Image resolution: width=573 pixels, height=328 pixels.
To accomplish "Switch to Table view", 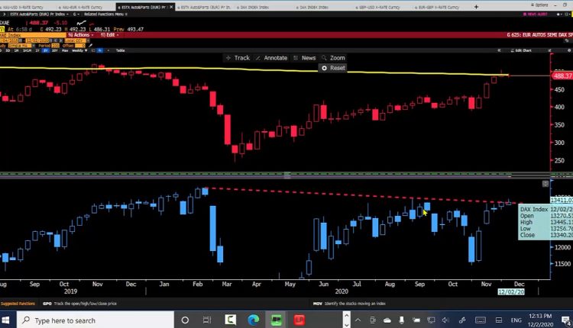I will point(120,50).
